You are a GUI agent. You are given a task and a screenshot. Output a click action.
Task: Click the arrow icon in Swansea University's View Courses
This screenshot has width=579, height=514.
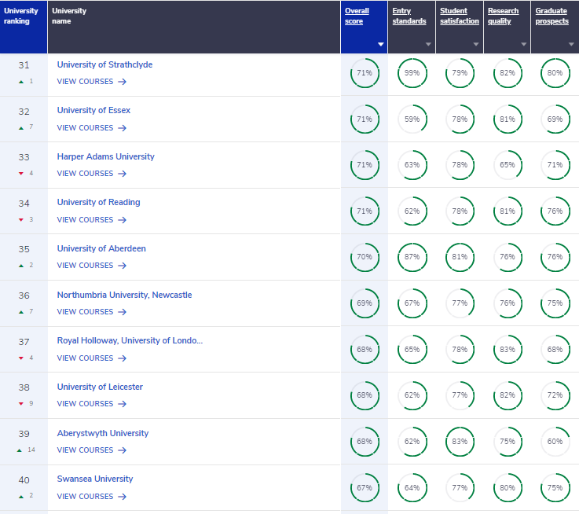click(123, 497)
